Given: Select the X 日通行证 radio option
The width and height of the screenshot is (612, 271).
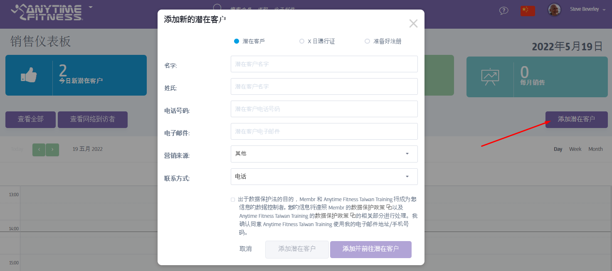Looking at the screenshot, I should click(302, 41).
